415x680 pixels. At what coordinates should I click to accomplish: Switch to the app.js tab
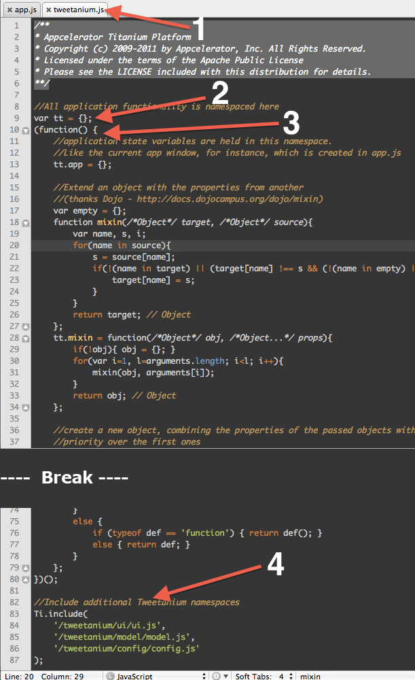(x=21, y=10)
